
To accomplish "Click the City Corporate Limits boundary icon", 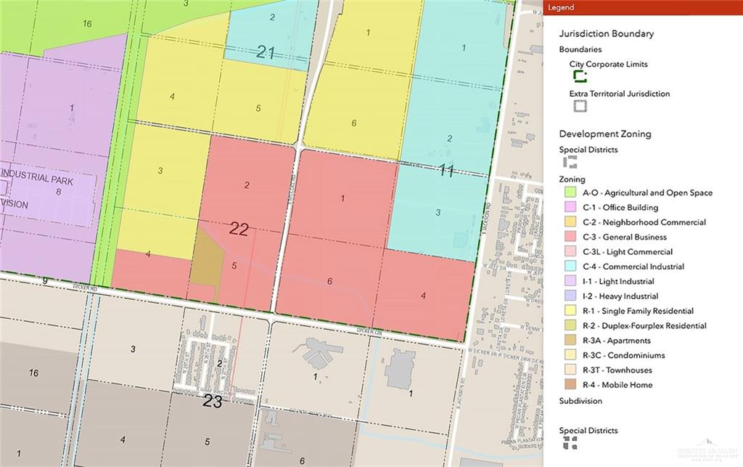I will tap(578, 77).
